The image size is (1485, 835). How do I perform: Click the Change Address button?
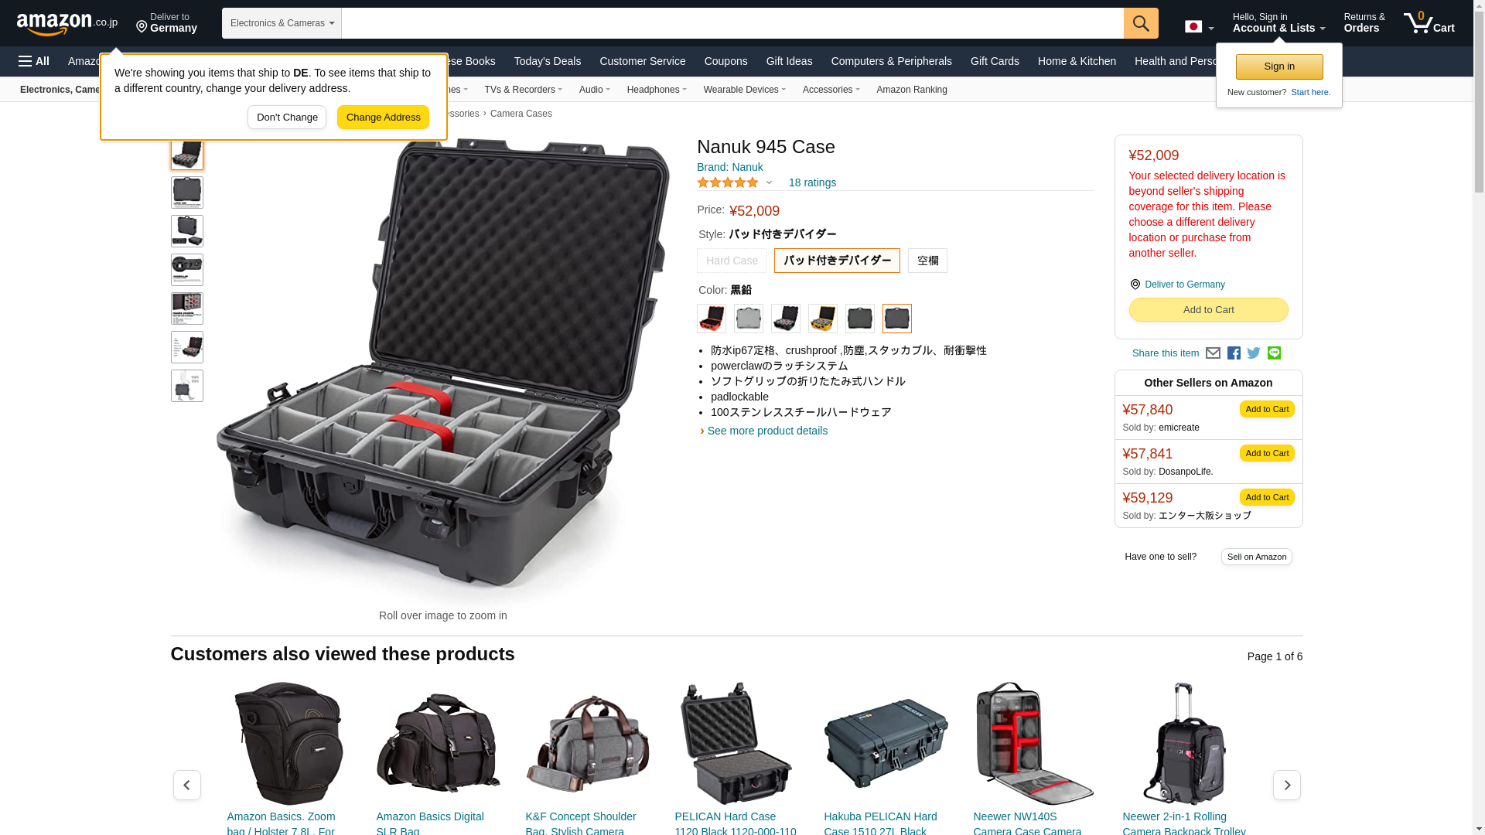coord(383,118)
